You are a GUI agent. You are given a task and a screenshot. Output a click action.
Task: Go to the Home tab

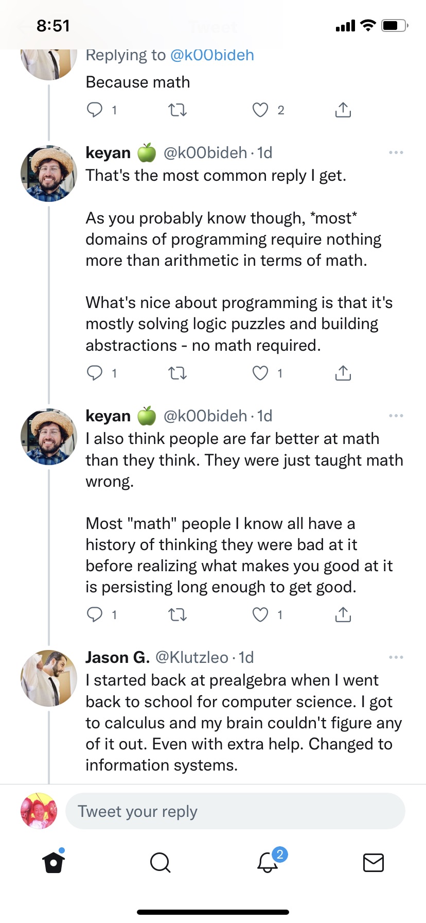click(54, 862)
